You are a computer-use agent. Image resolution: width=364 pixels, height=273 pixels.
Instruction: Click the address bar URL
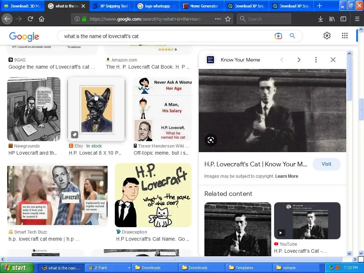(145, 19)
